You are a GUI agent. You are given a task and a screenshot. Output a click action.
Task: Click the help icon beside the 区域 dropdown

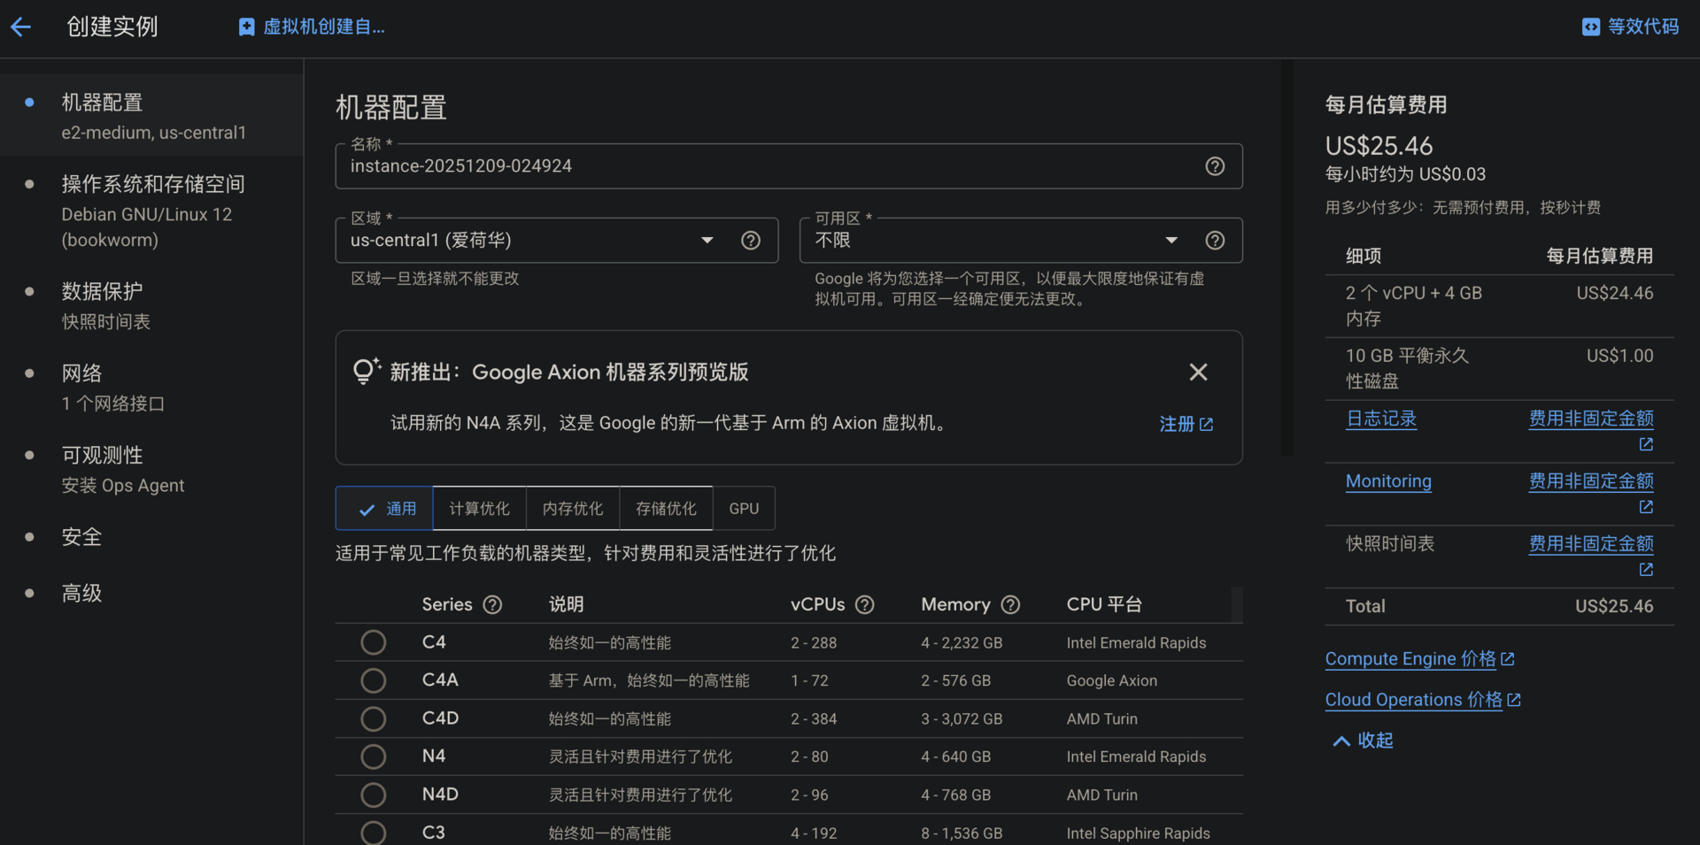pyautogui.click(x=751, y=241)
